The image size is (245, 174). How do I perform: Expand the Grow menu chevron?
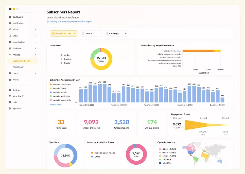coord(35,36)
